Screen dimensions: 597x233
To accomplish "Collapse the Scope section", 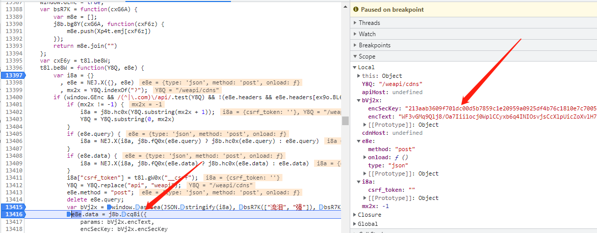I will (x=355, y=56).
